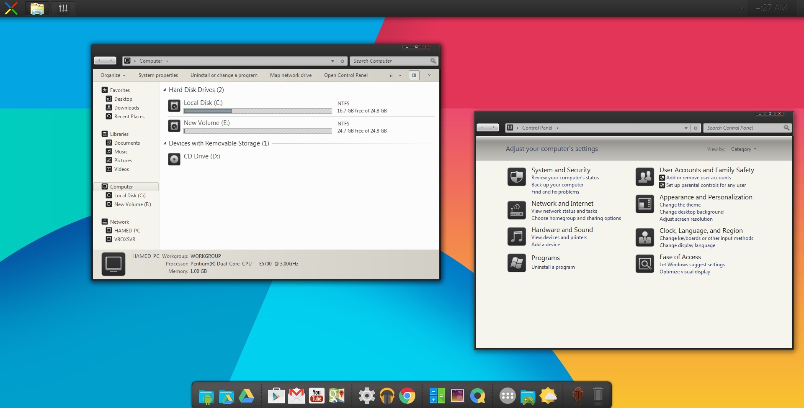Launch Chrome from the dock

(407, 395)
